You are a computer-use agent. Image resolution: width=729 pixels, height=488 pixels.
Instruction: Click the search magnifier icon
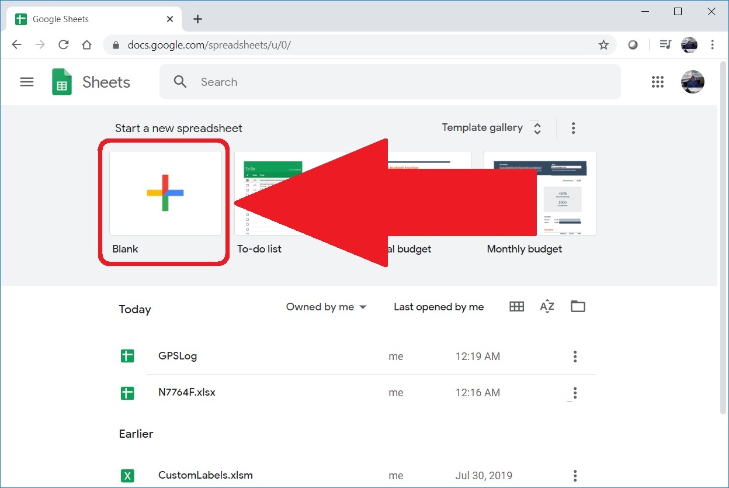[180, 82]
